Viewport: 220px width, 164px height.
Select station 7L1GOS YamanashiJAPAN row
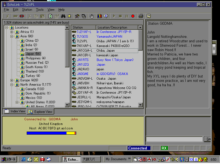105,37
